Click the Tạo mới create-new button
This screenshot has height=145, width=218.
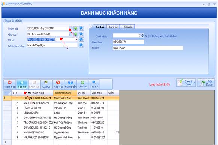22,84
